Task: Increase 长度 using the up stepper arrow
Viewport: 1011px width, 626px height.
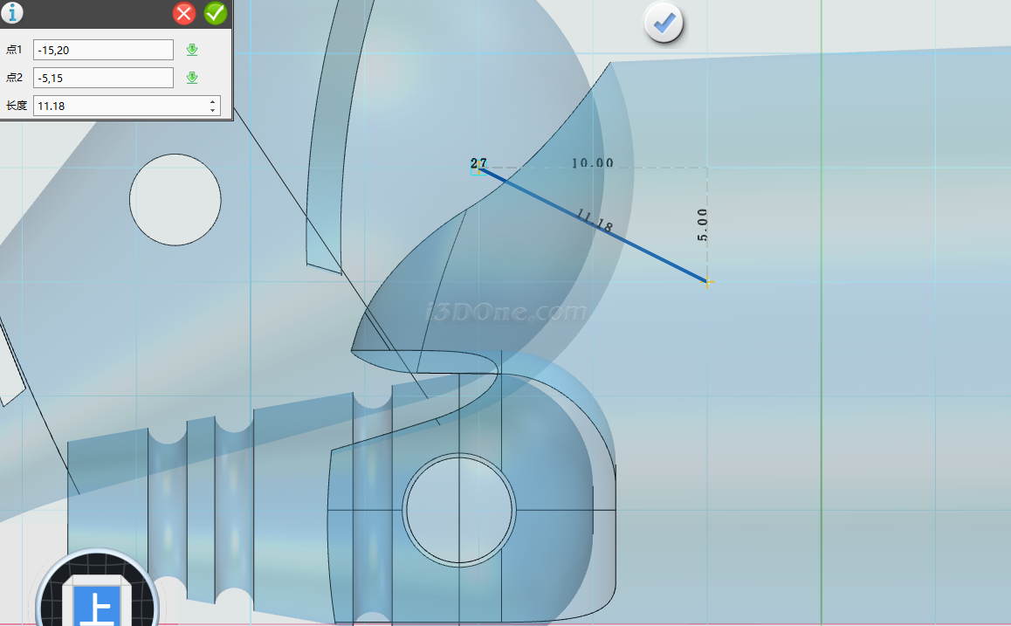Action: [x=212, y=101]
